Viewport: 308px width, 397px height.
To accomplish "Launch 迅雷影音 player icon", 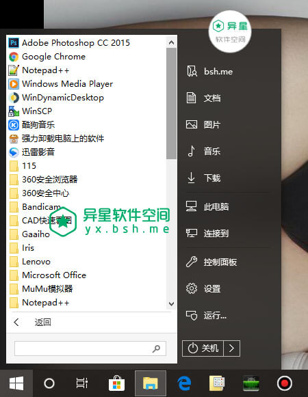I will pos(14,152).
